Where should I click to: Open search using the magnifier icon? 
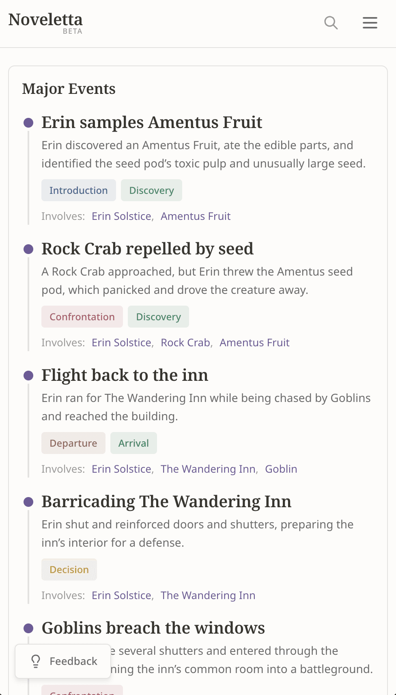(331, 23)
